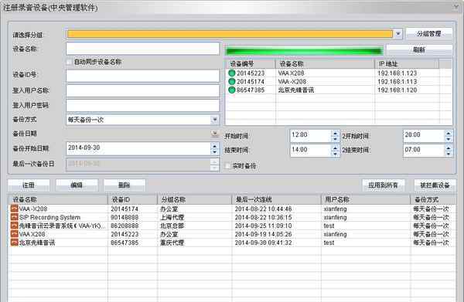
Task: Increase the 备份开始日期 value with up arrow
Action: pyautogui.click(x=214, y=145)
